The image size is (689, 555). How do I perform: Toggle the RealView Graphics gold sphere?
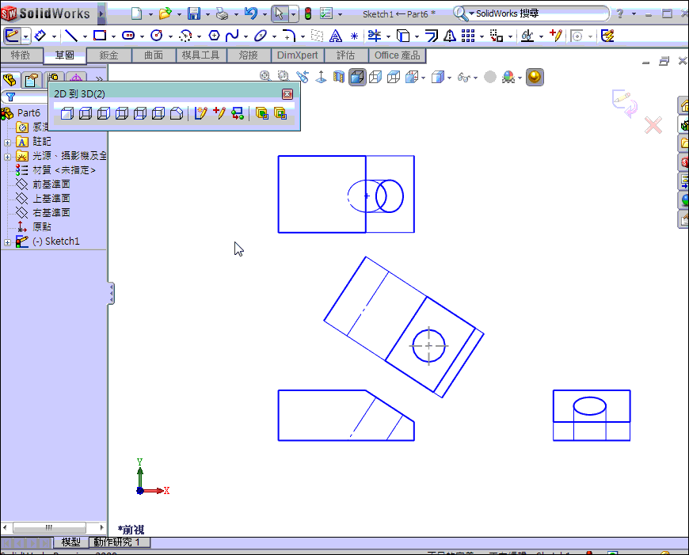tap(535, 78)
